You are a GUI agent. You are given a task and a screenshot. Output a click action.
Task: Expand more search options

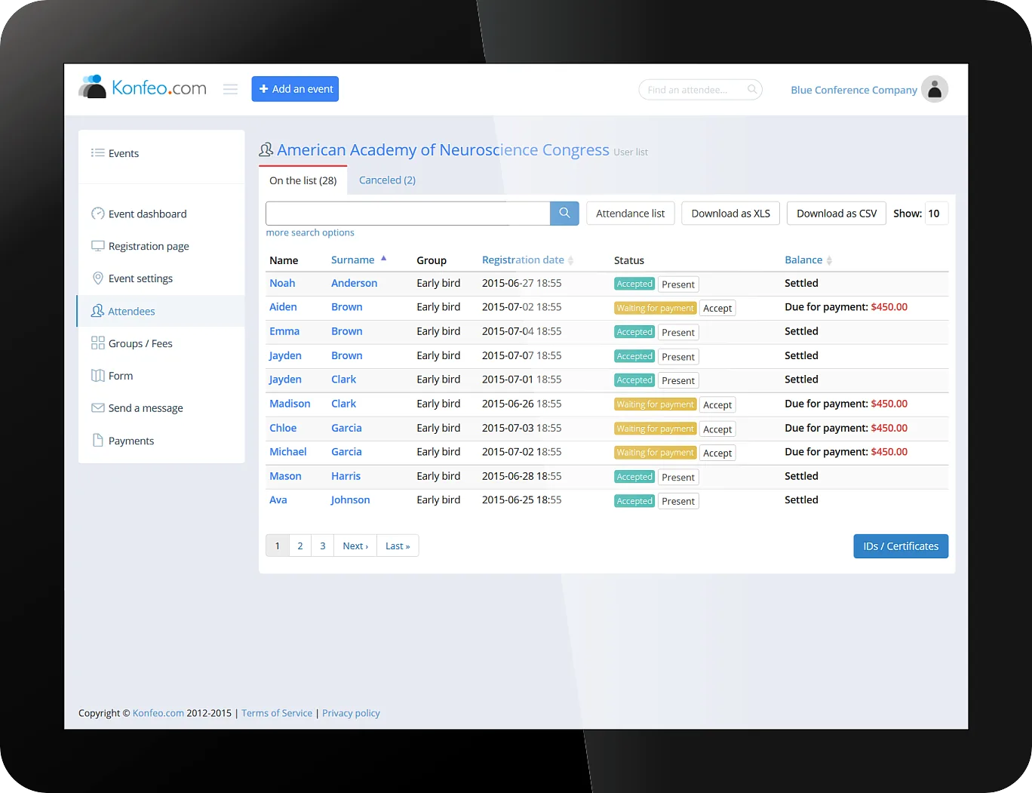(x=310, y=233)
